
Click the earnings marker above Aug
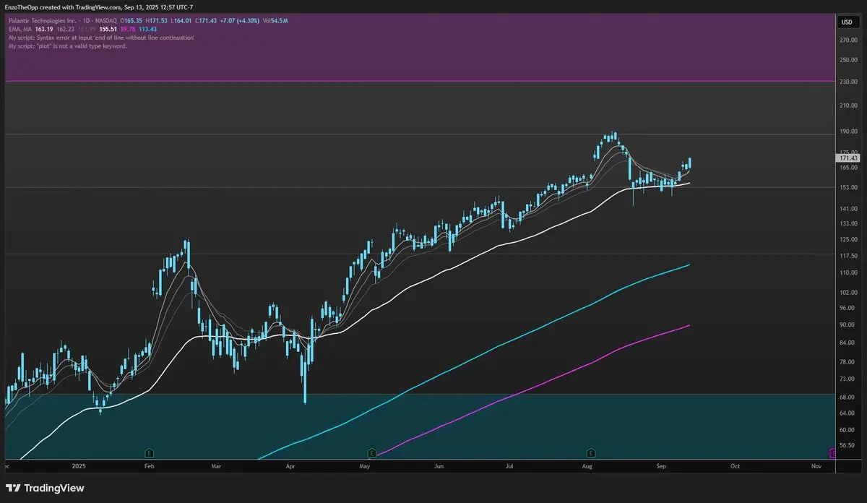tap(591, 452)
